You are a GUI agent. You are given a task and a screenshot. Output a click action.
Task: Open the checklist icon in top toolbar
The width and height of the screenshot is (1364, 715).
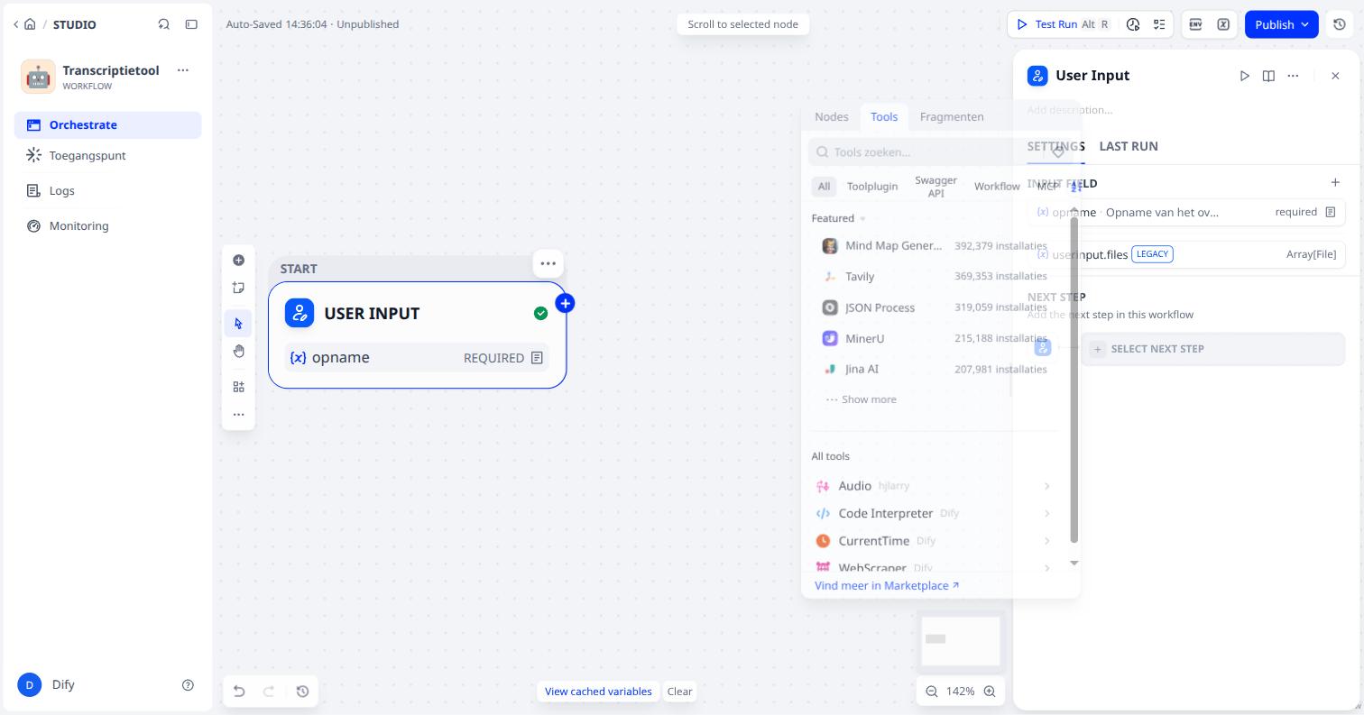pos(1159,24)
